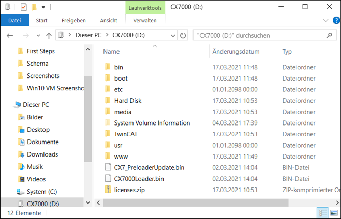Screen dimensions: 341x219
Task: Select the licenses.zip archive icon
Action: [x=108, y=190]
